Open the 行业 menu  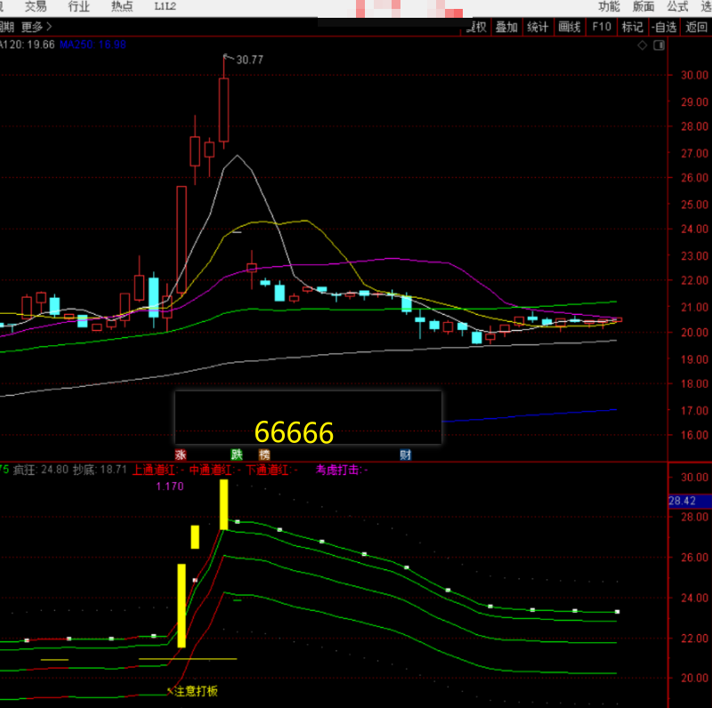click(x=78, y=6)
